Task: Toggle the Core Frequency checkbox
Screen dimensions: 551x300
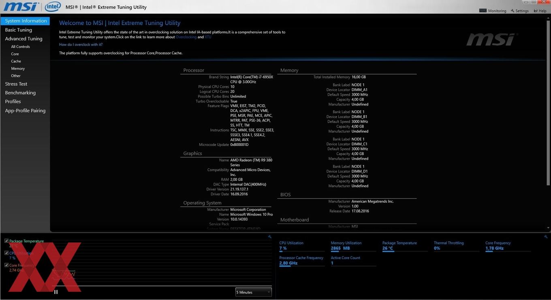Action: [6, 265]
